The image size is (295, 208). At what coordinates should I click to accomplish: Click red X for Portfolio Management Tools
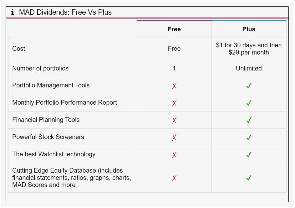click(x=174, y=86)
